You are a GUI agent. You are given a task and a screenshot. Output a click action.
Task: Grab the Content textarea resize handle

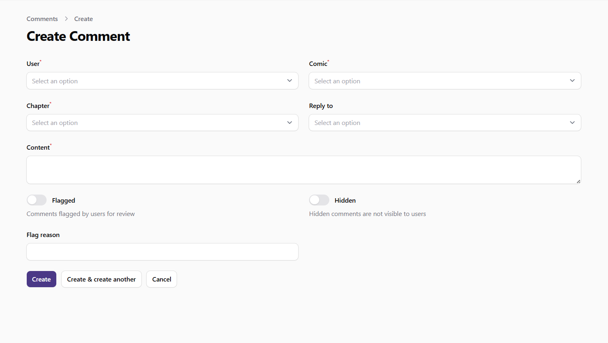[x=578, y=181]
